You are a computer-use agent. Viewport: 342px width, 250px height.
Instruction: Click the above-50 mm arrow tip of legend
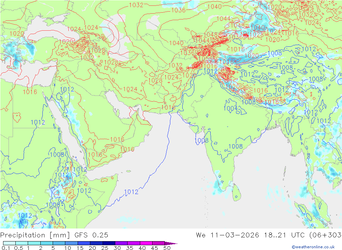pos(171,243)
